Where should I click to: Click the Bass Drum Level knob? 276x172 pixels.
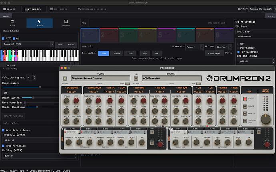[x=76, y=101]
